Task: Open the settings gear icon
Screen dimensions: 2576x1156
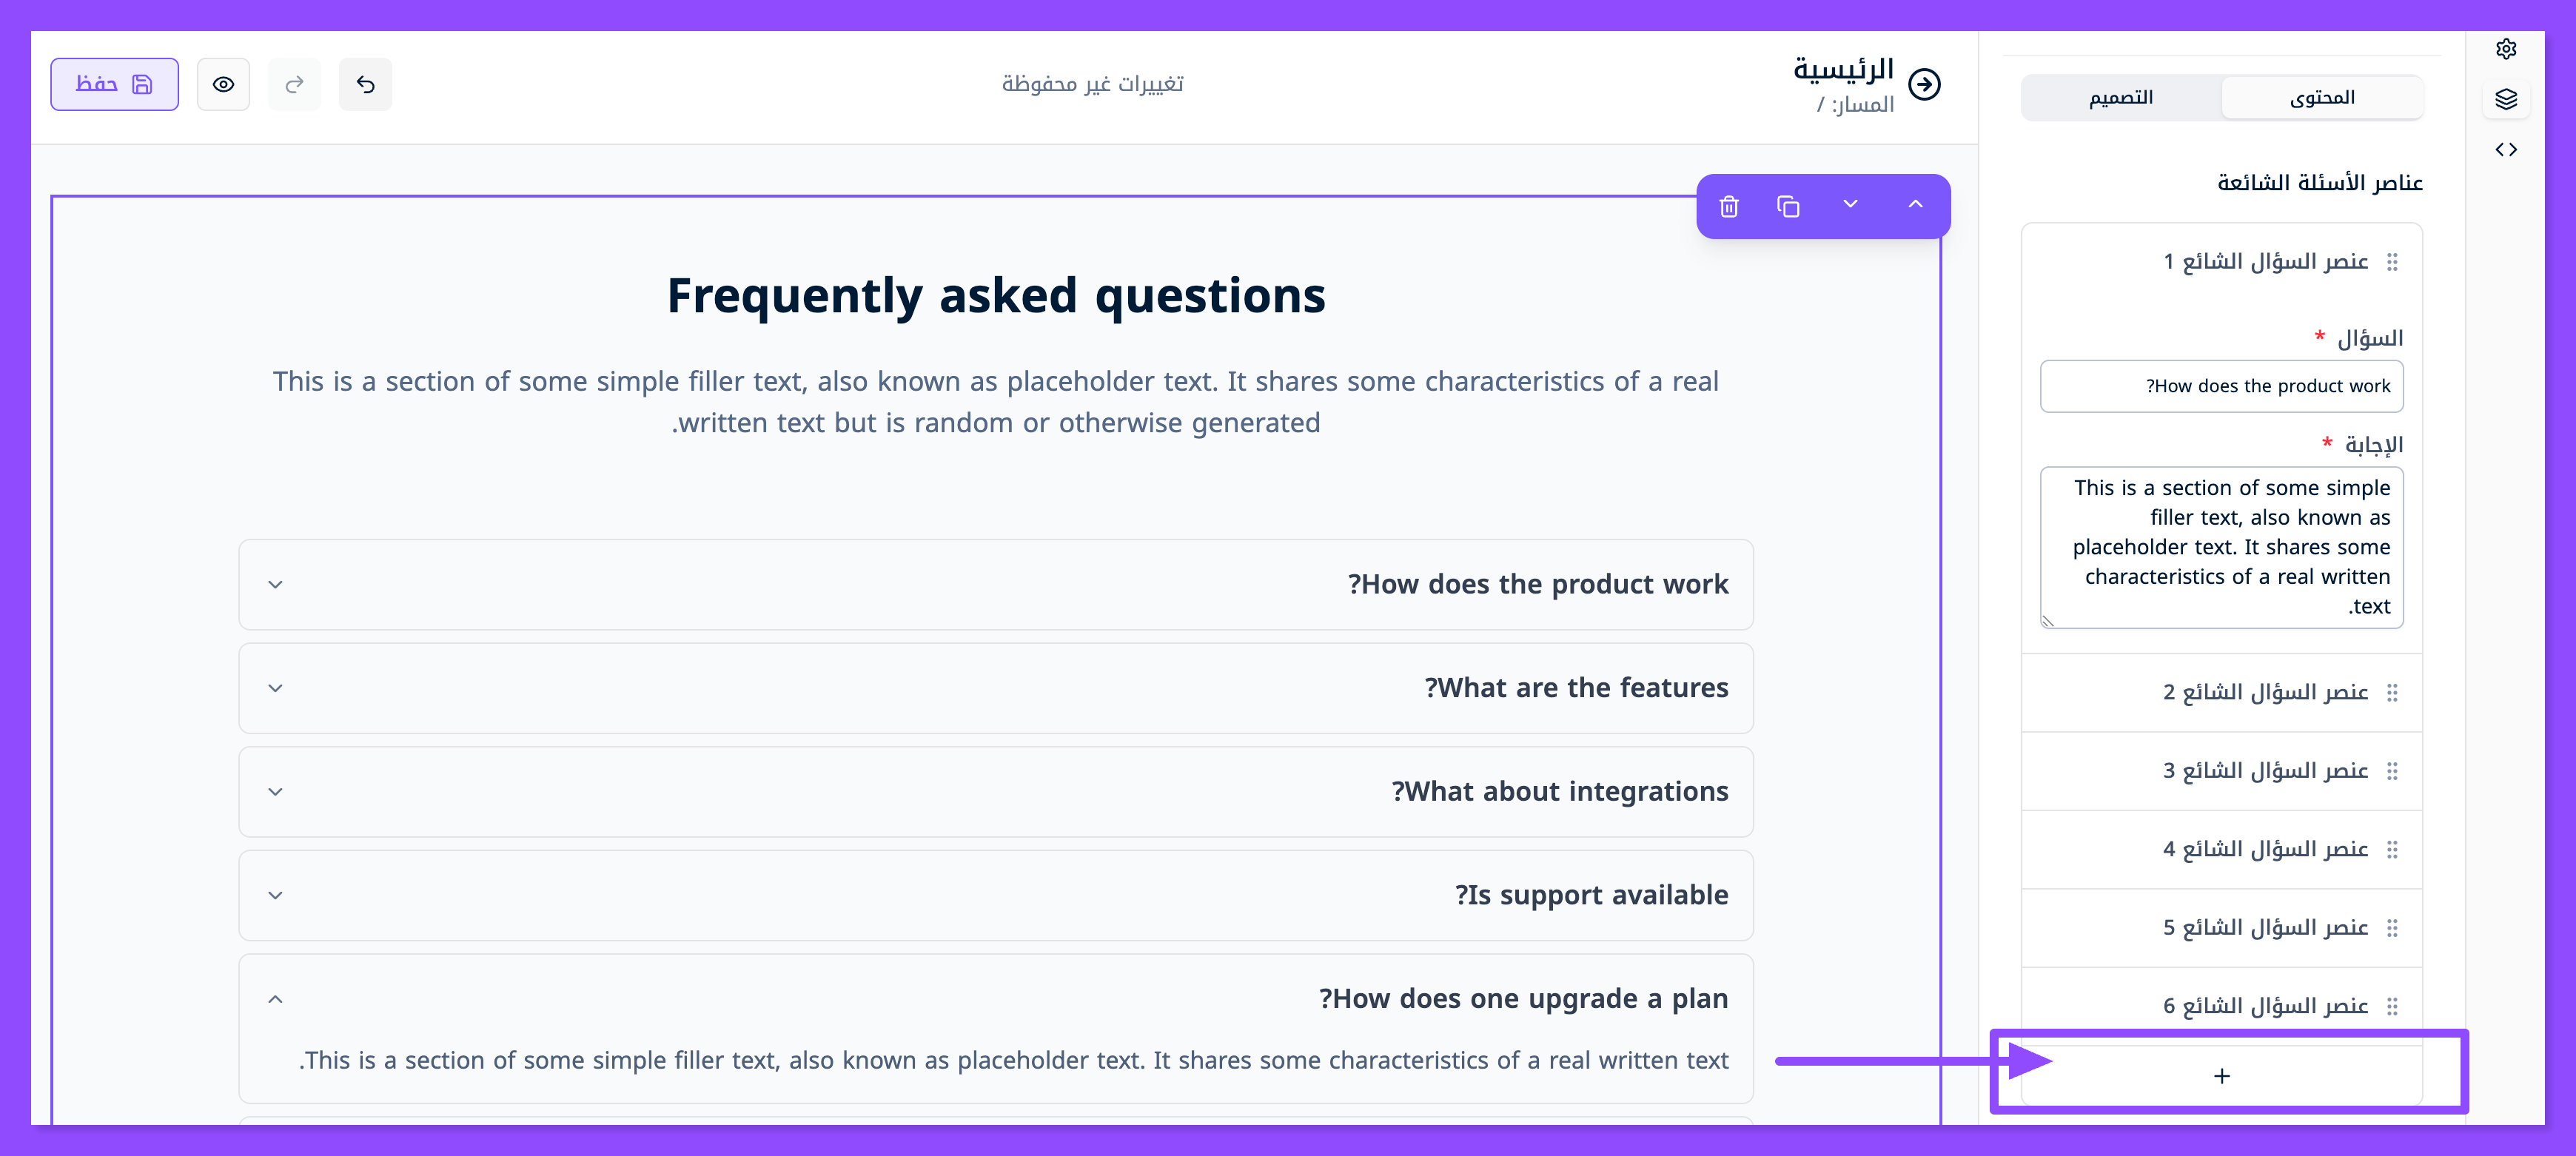Action: [x=2506, y=49]
